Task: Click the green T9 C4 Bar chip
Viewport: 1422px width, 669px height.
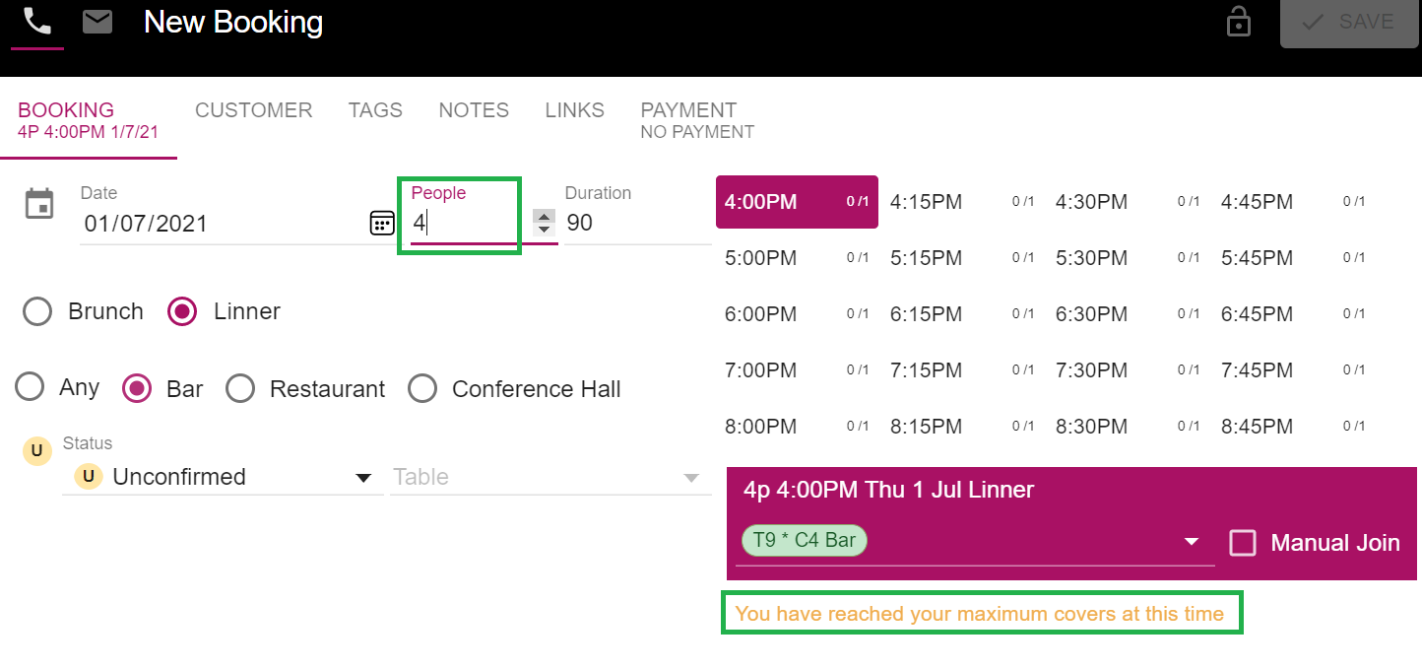Action: 804,540
